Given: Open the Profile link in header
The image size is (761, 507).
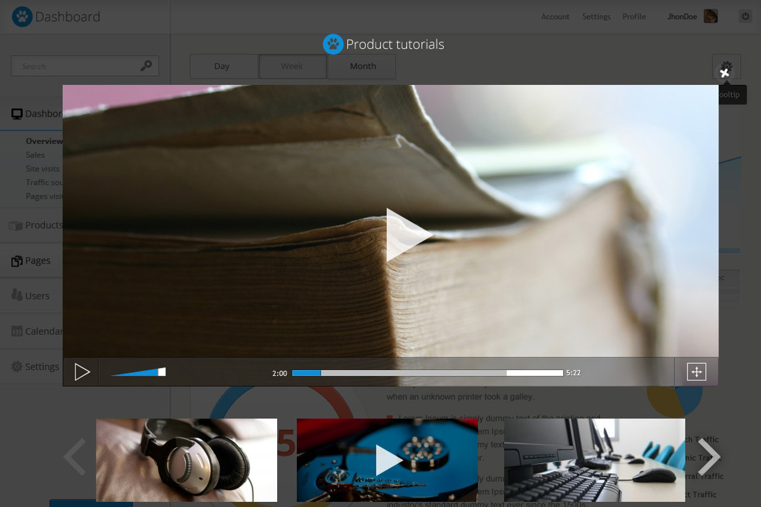Looking at the screenshot, I should click(634, 17).
